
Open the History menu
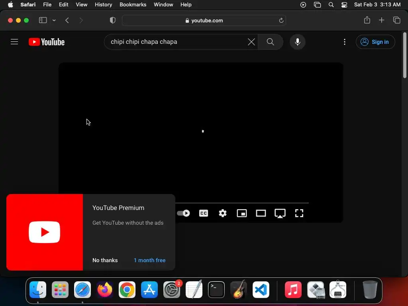pos(103,4)
